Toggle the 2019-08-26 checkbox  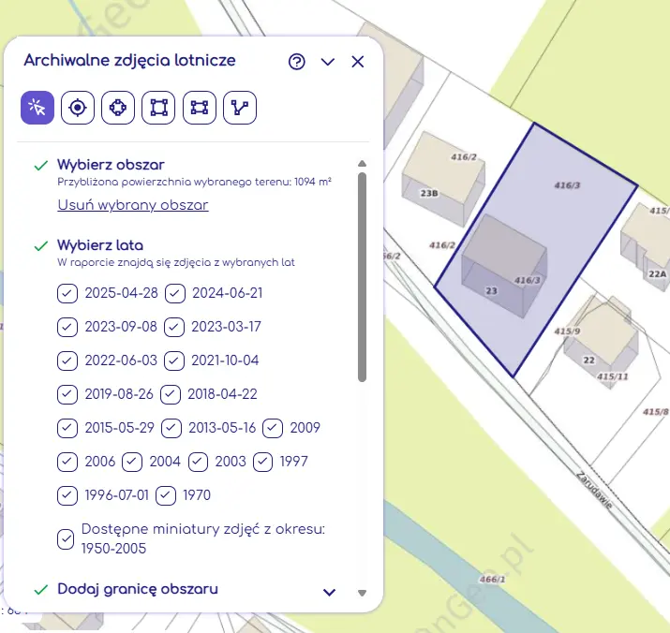pos(67,393)
